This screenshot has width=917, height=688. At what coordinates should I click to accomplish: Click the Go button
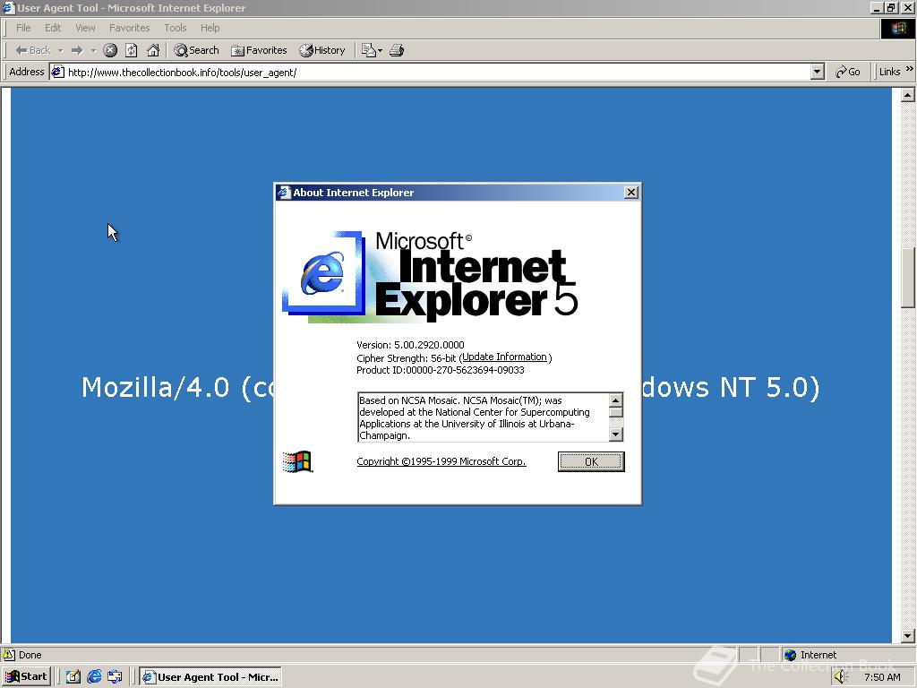[x=849, y=72]
